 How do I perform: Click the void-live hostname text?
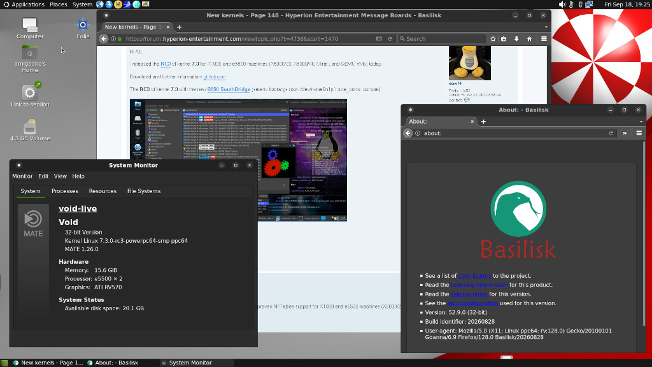[78, 208]
